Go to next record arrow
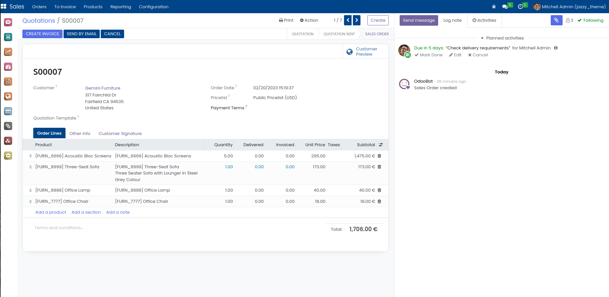The height and width of the screenshot is (297, 609). 357,20
